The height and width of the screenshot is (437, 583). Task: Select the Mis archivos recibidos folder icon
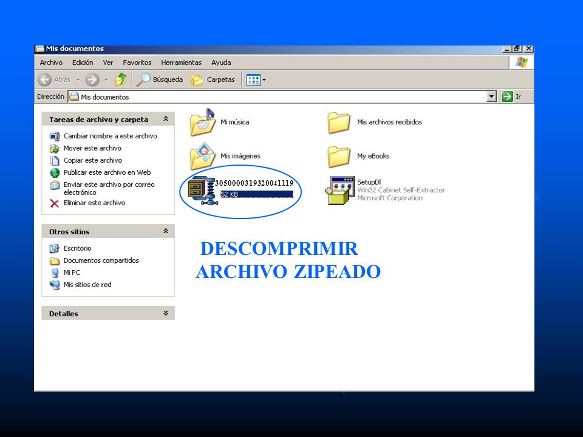point(339,123)
